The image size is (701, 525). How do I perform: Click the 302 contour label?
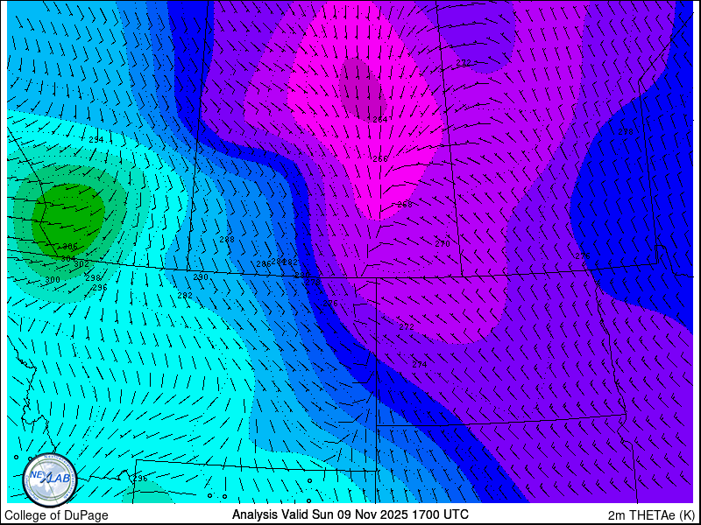point(81,264)
